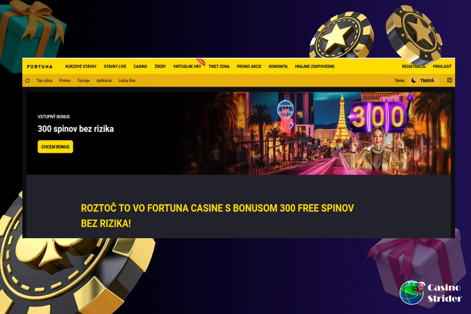Viewport: 471px width, 314px height.
Task: Open Kurzové stávky menu
Action: [x=81, y=66]
